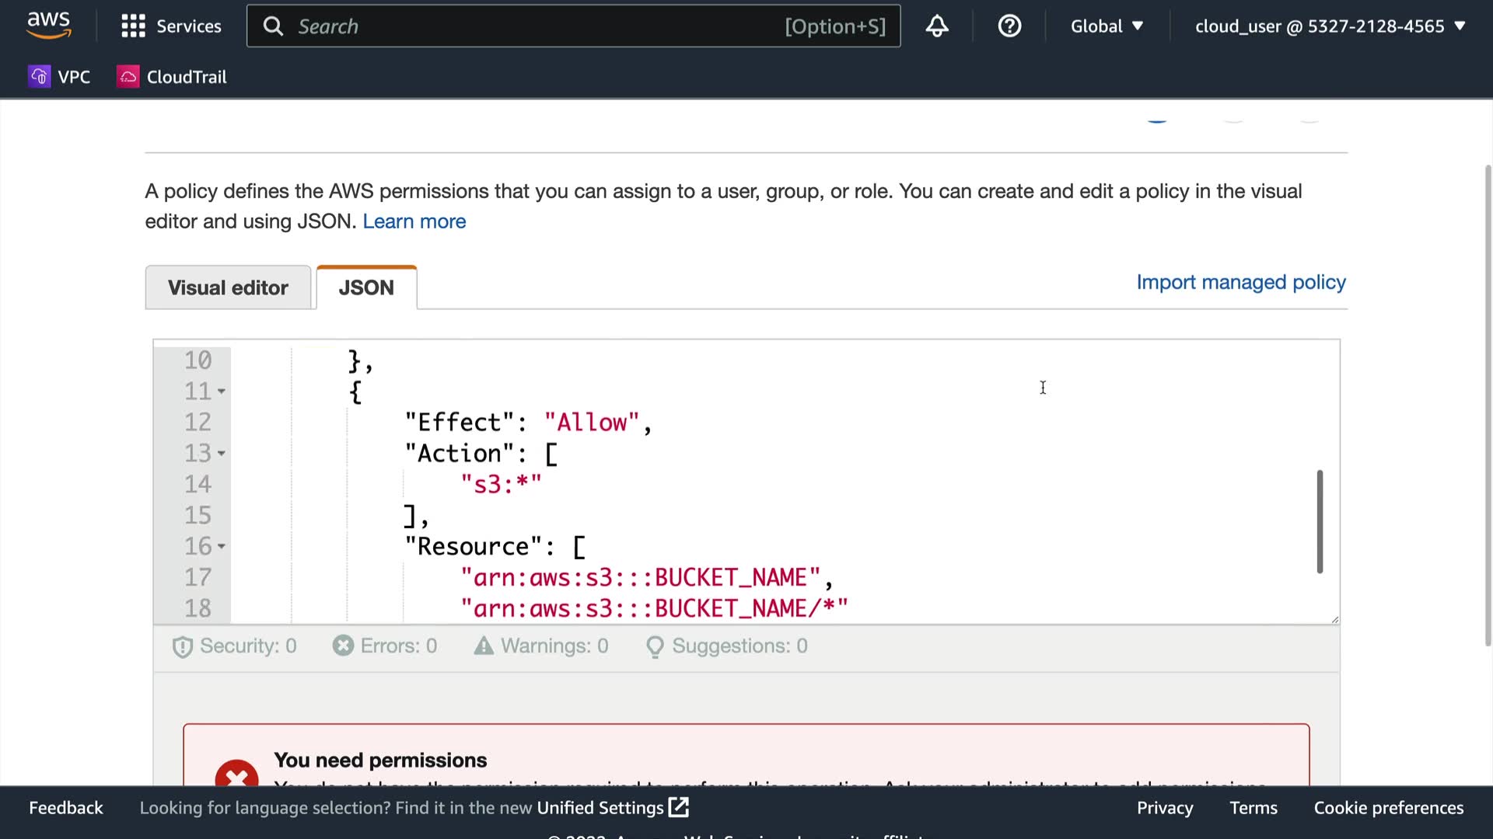
Task: Click the Security shield status icon
Action: point(183,646)
